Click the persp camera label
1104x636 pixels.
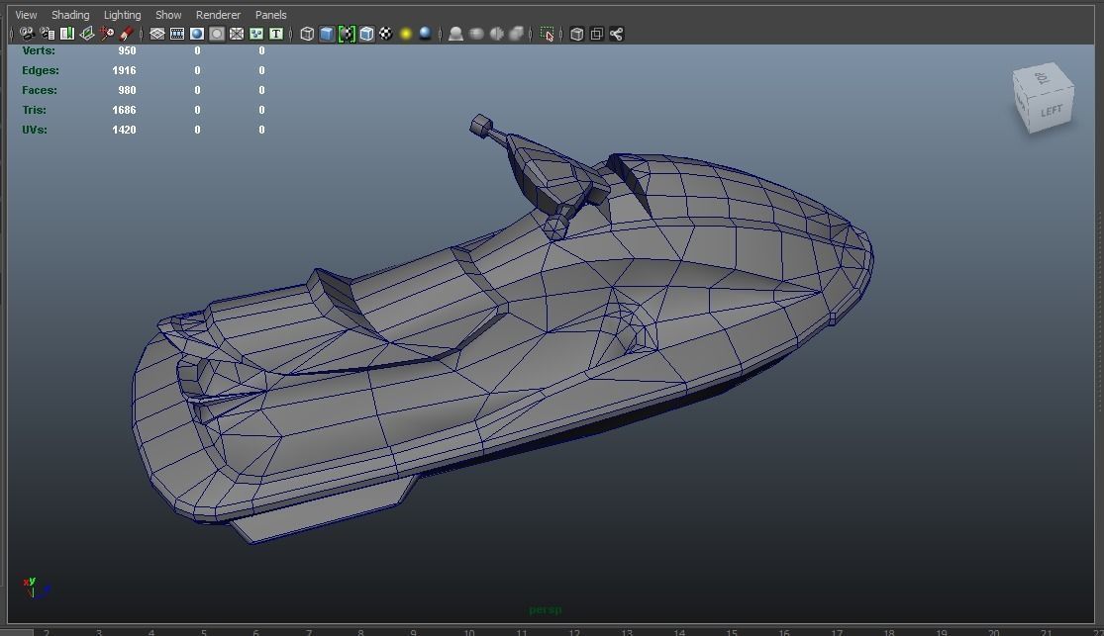pos(546,610)
